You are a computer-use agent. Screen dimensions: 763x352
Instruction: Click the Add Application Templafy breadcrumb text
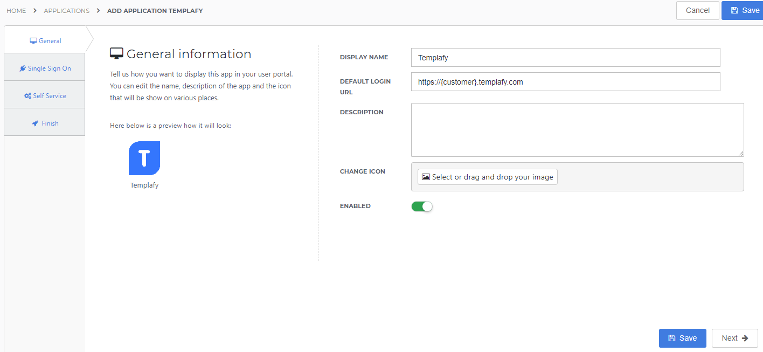155,11
